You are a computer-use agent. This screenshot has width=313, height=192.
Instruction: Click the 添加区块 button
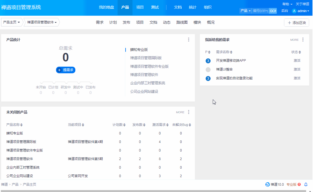pos(296,23)
